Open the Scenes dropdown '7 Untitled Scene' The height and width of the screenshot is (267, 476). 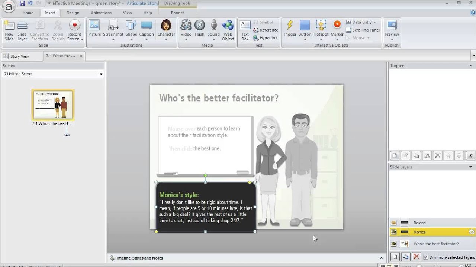pyautogui.click(x=53, y=74)
